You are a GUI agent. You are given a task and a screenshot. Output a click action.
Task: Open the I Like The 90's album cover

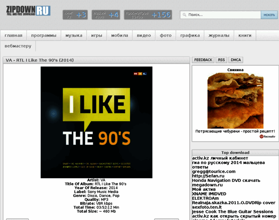(96, 122)
